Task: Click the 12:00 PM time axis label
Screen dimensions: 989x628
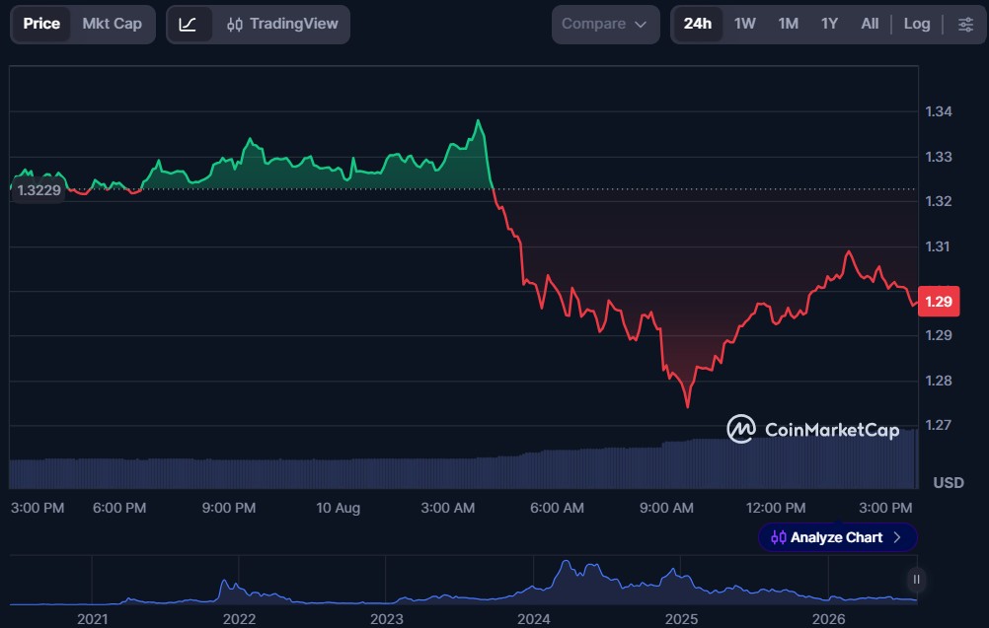Action: point(776,508)
